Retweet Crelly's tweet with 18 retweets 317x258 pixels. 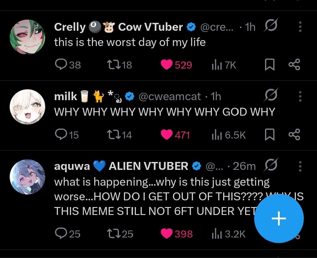click(113, 65)
